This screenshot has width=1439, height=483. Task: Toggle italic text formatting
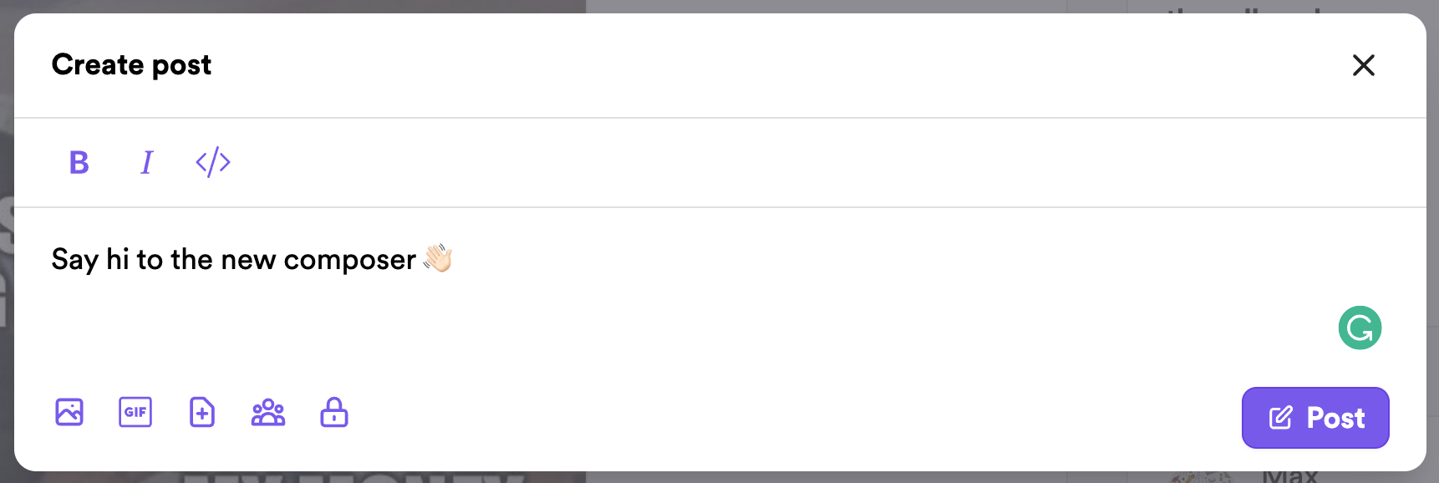[146, 162]
